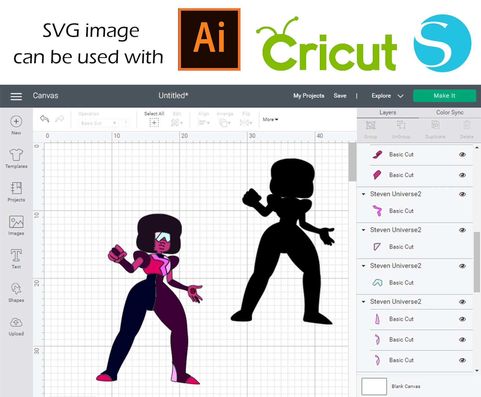Click the Save link
481x397 pixels.
[340, 96]
